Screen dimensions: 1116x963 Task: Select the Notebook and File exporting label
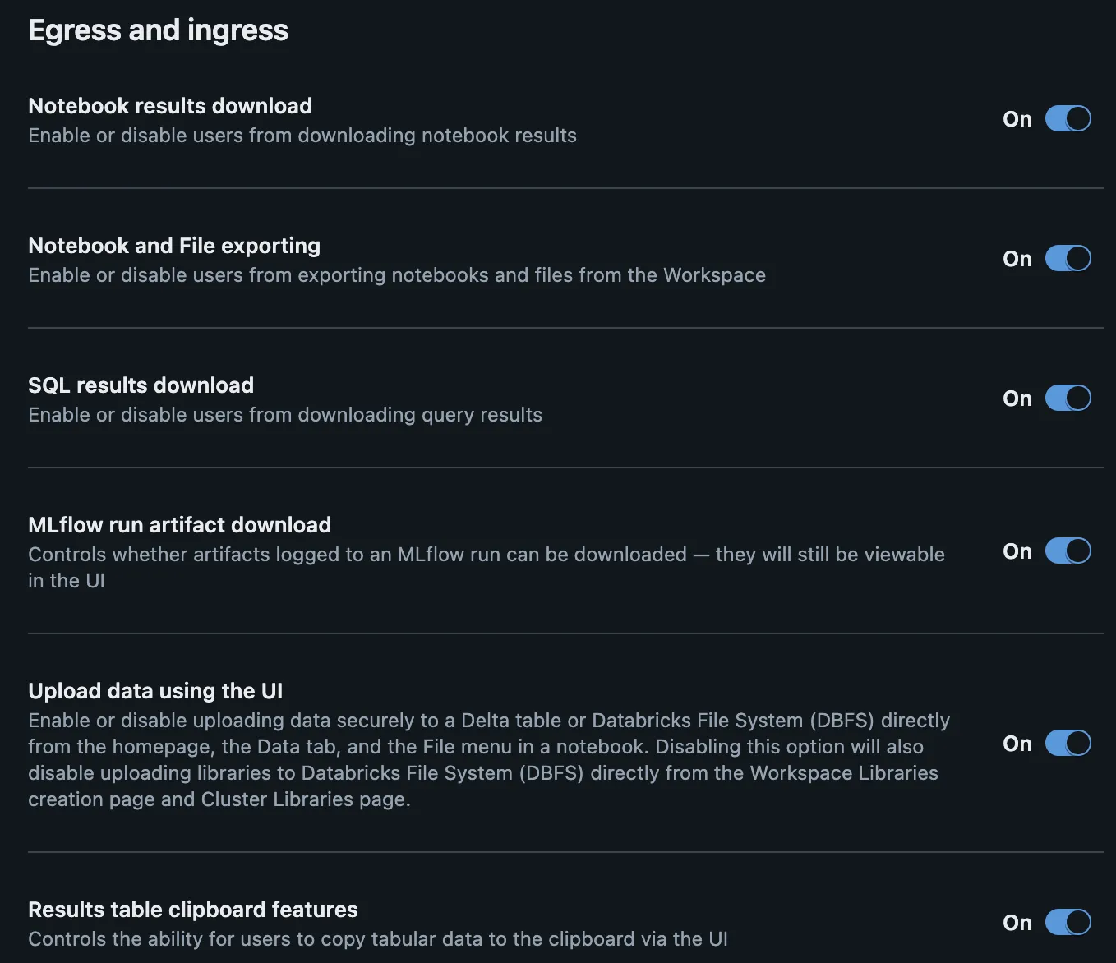174,245
